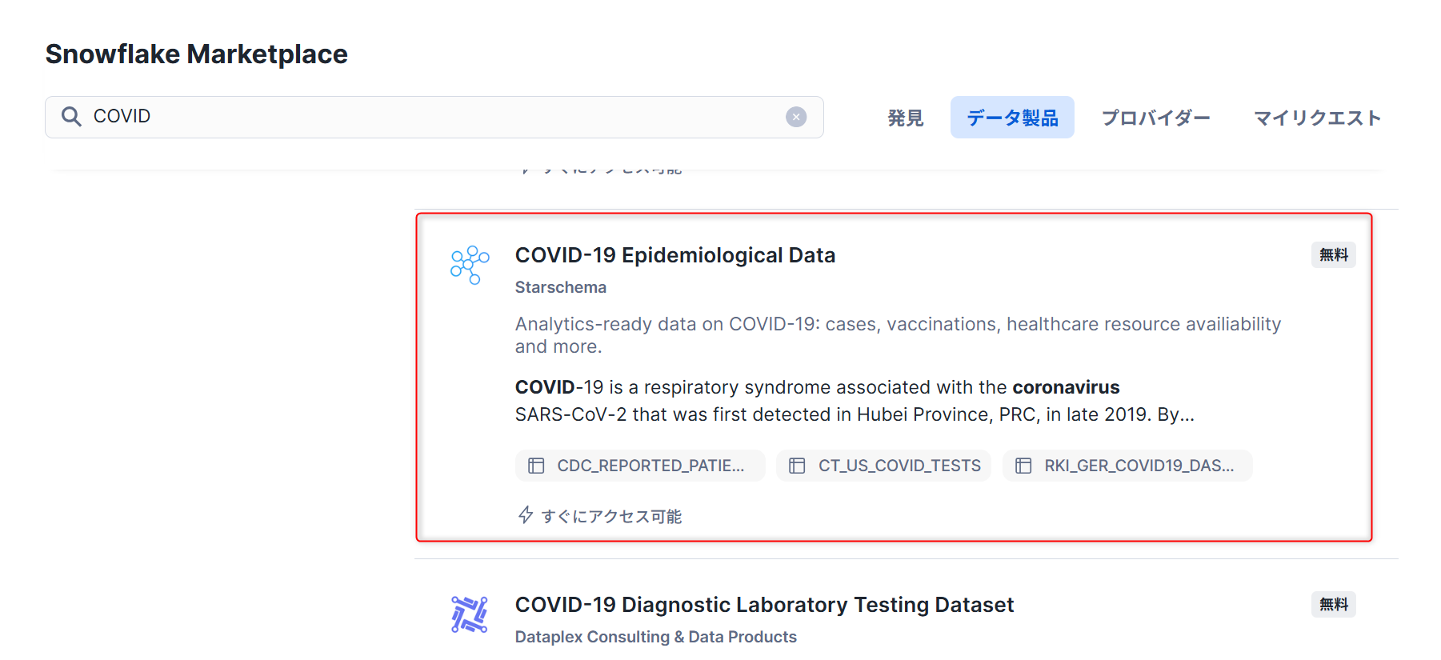
Task: Click the Starschema provider logo icon
Action: pyautogui.click(x=470, y=265)
